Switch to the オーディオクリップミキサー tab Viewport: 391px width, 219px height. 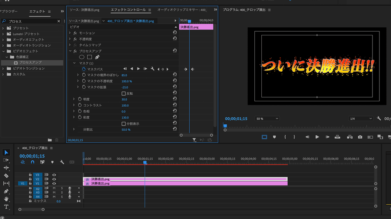coord(182,10)
